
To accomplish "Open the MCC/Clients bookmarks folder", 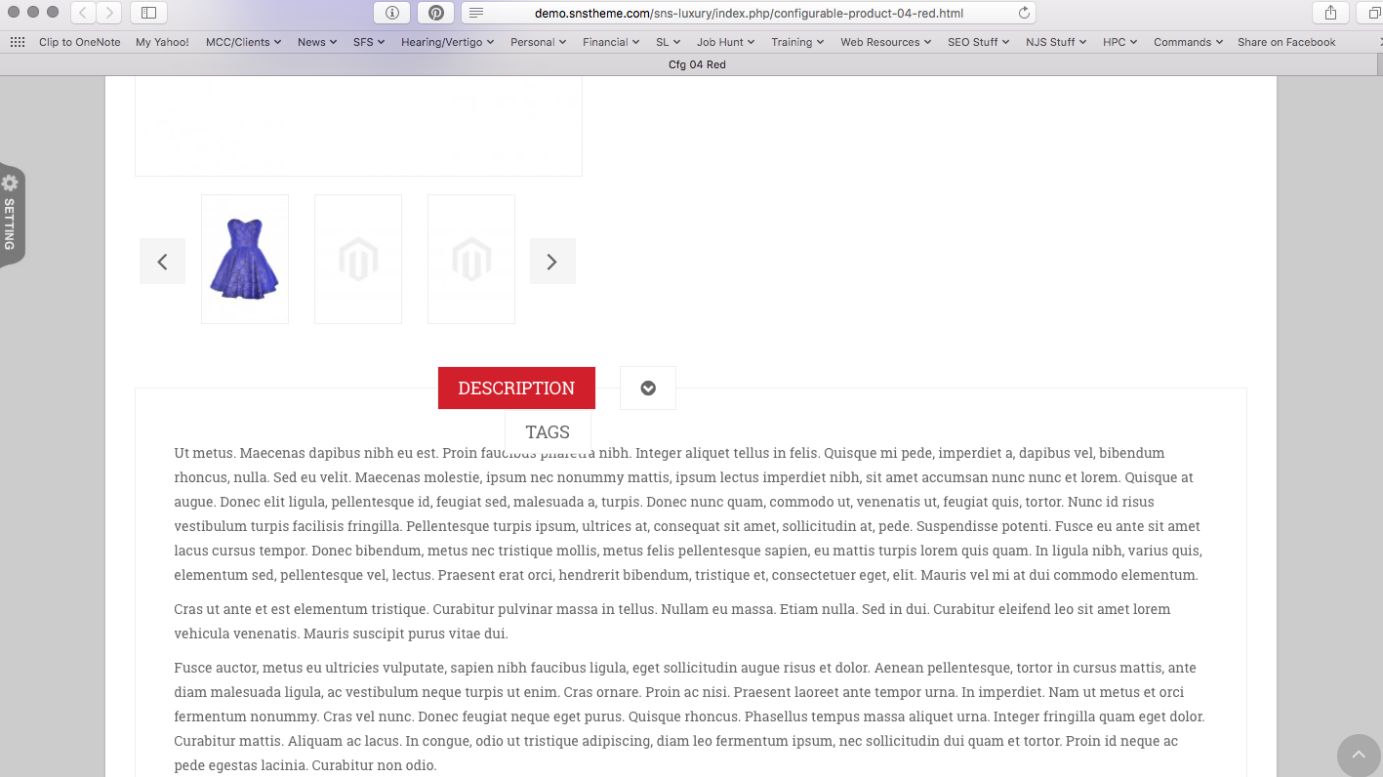I will point(243,42).
